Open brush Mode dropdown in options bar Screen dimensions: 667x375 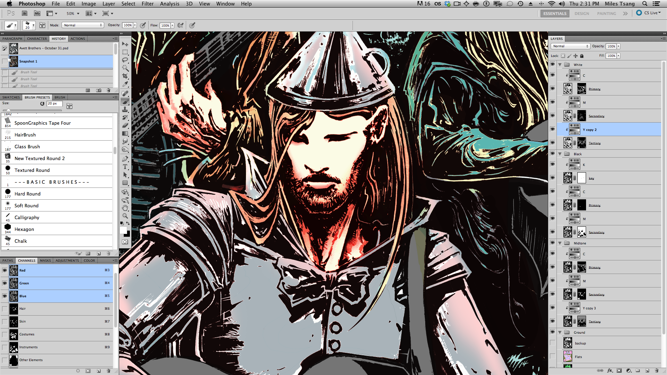(83, 25)
